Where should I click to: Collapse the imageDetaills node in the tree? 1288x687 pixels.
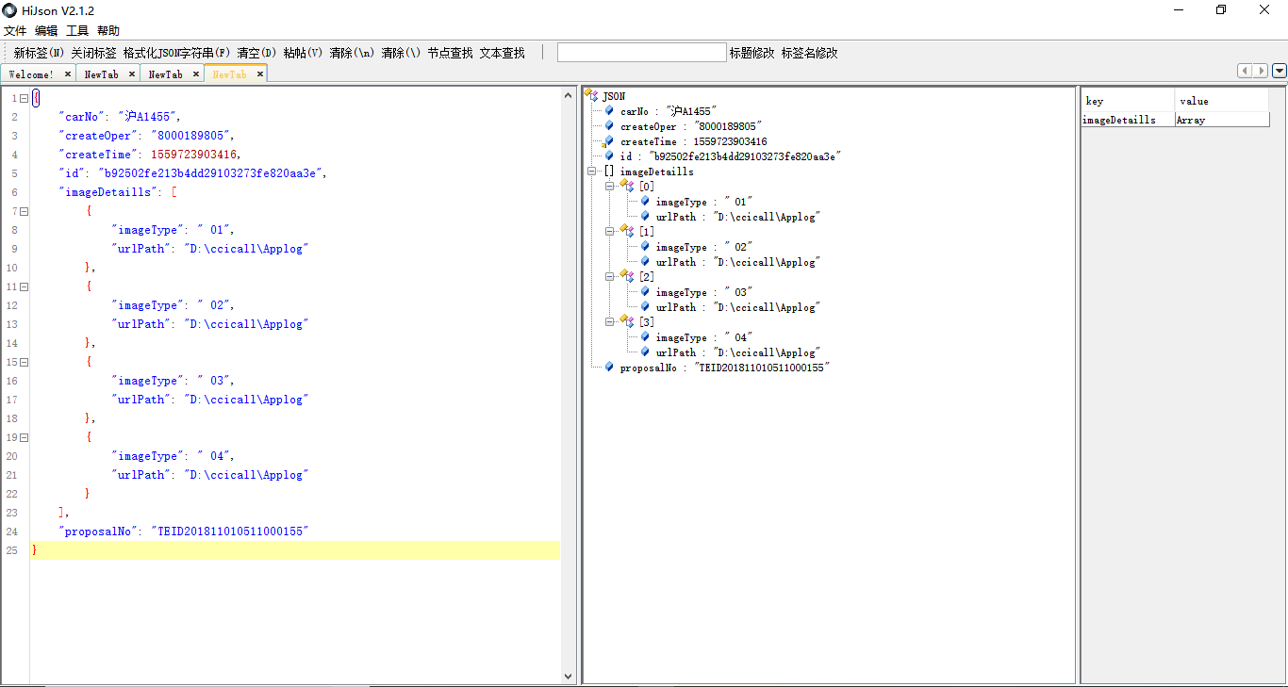591,172
